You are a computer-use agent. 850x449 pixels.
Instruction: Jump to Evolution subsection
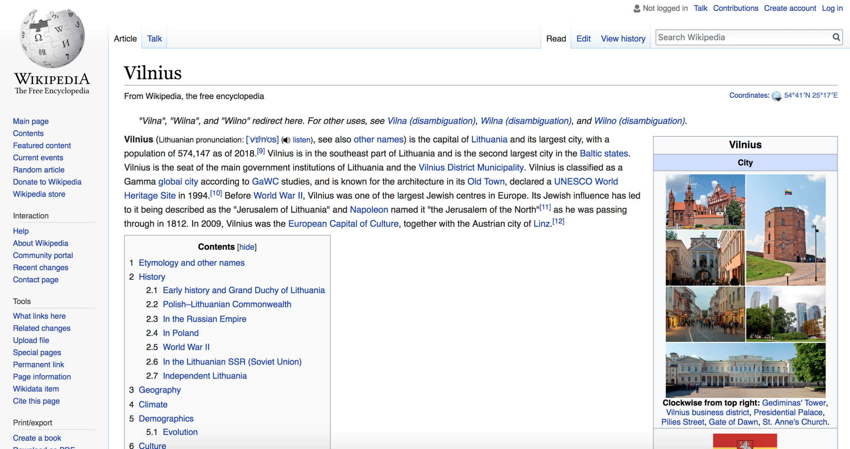pos(180,432)
